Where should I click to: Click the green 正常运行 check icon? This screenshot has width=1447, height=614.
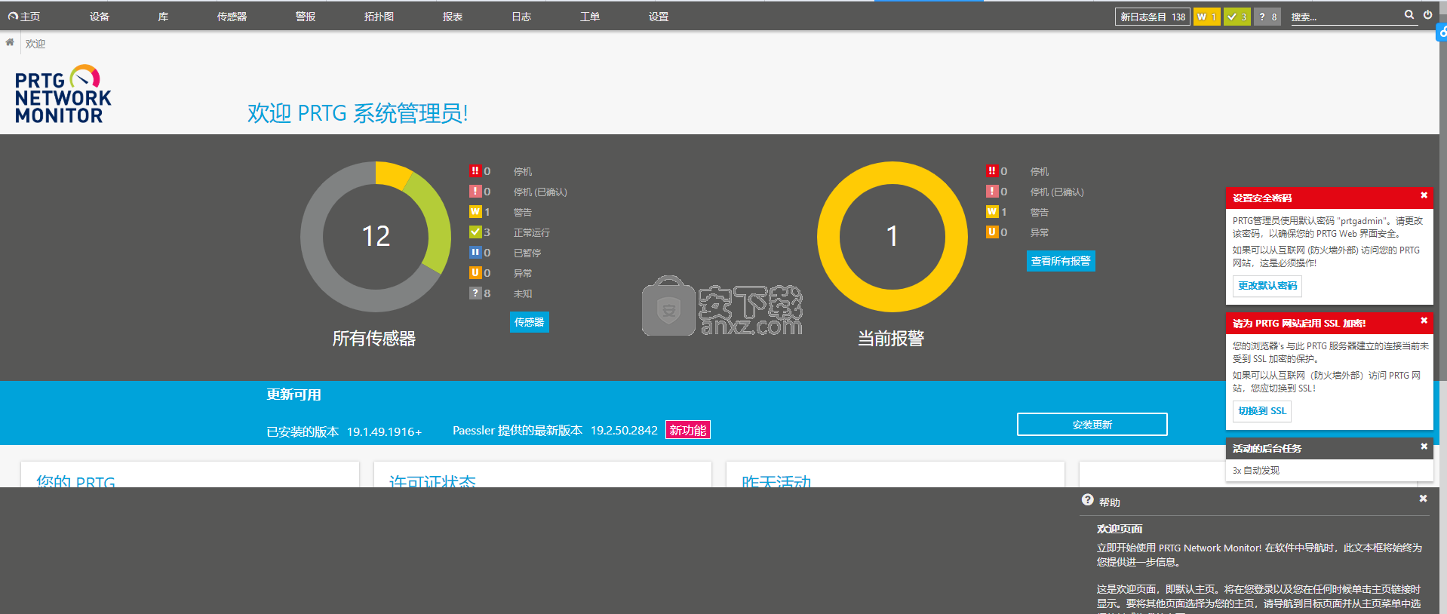pos(475,232)
